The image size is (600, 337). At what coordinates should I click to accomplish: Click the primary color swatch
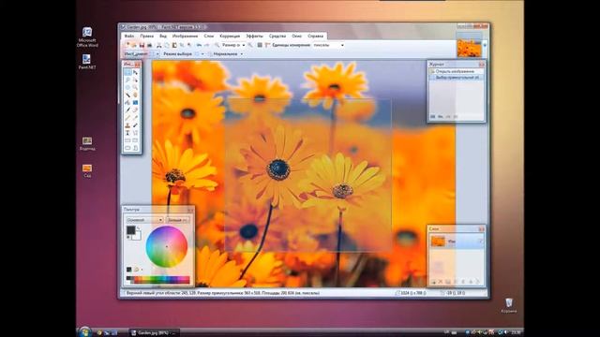(131, 229)
